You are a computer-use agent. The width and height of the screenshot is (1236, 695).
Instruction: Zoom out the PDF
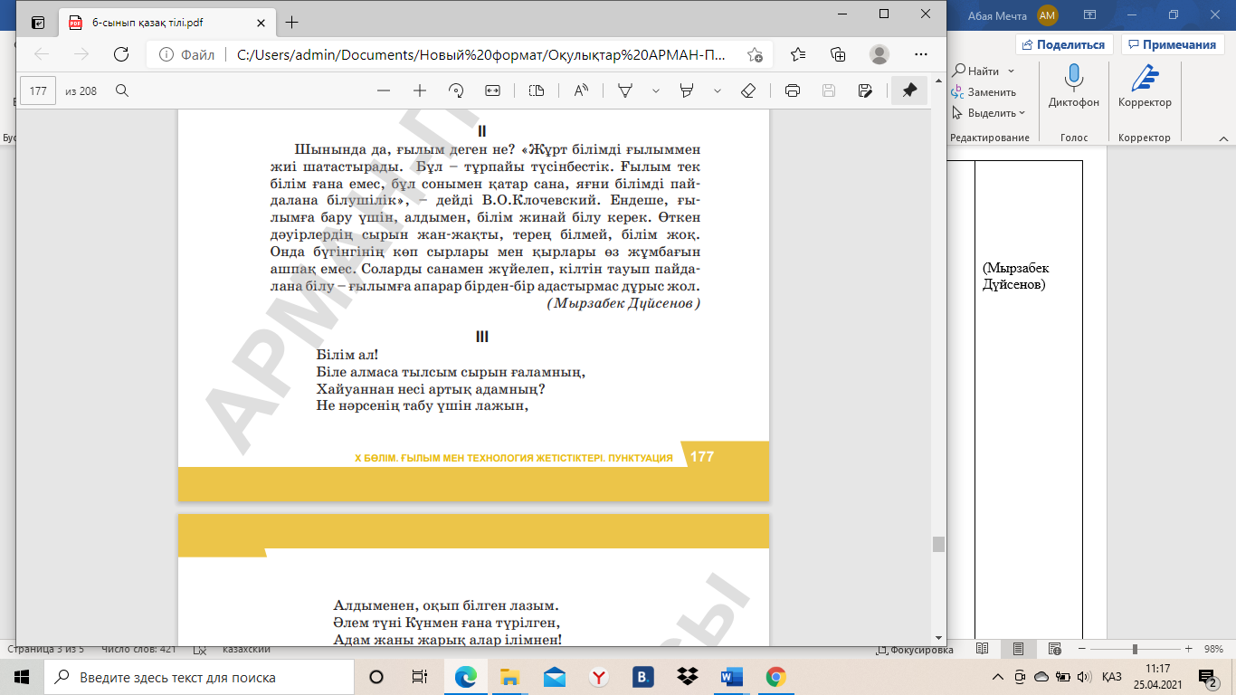pyautogui.click(x=383, y=90)
